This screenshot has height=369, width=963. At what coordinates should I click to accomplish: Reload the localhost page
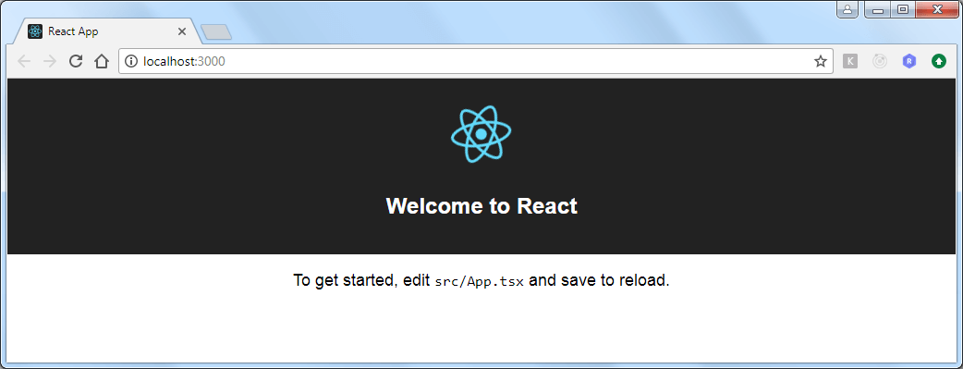coord(76,61)
